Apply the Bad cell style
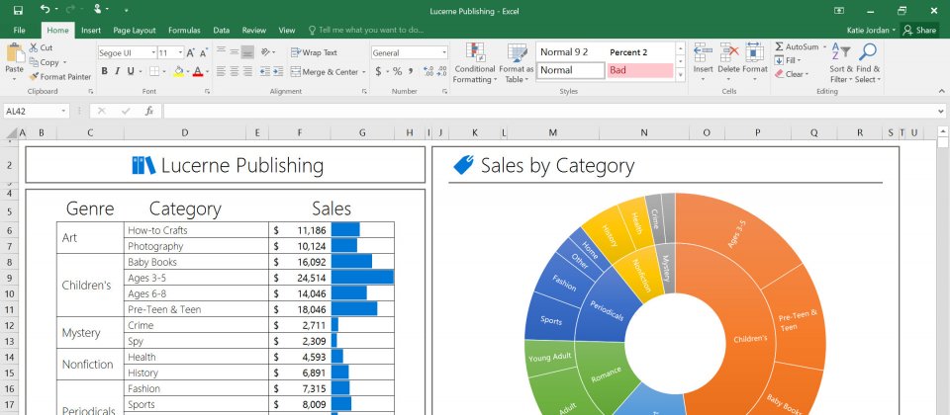The image size is (950, 415). click(640, 70)
